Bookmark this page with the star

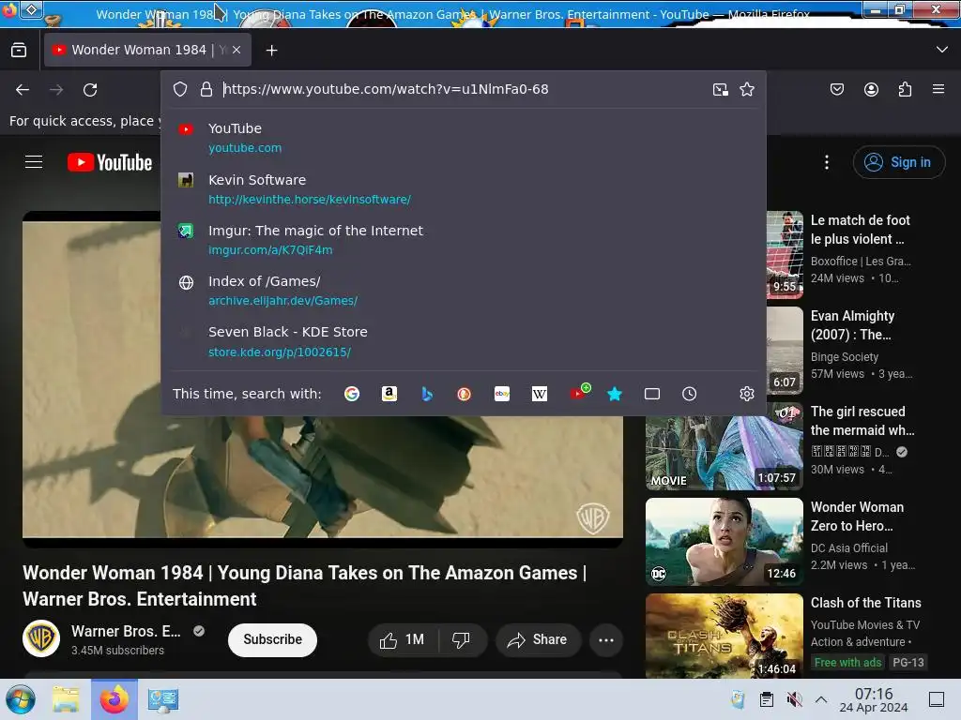click(746, 89)
